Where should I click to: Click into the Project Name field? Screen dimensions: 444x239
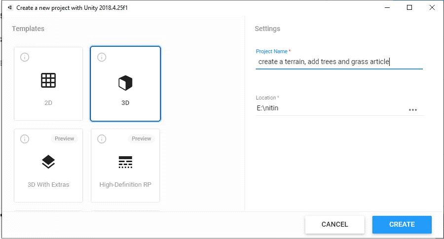[x=339, y=62]
